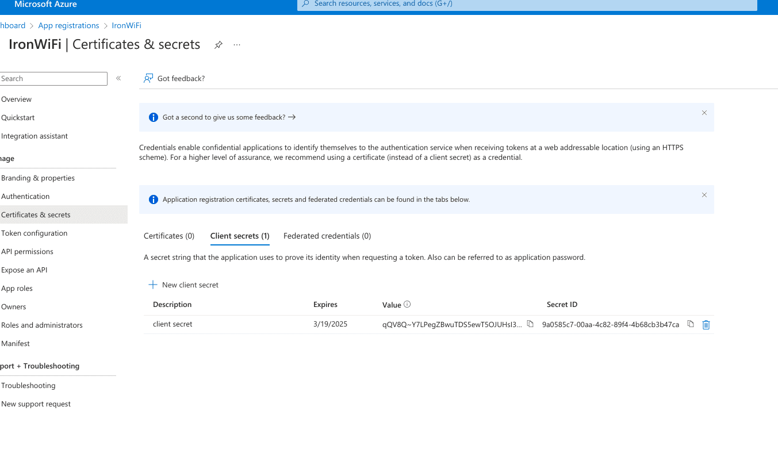Pin the IronWiFi page with pin icon

(x=219, y=45)
